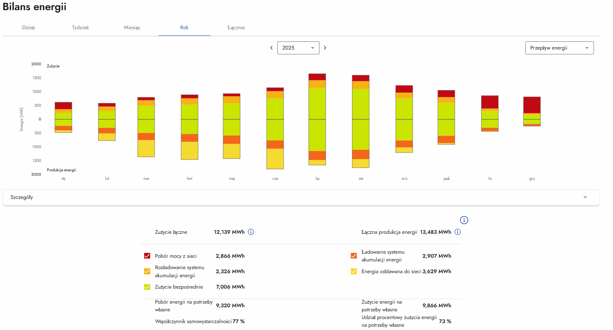Image resolution: width=613 pixels, height=330 pixels.
Task: Click the value '3,629 MWh'
Action: (437, 272)
